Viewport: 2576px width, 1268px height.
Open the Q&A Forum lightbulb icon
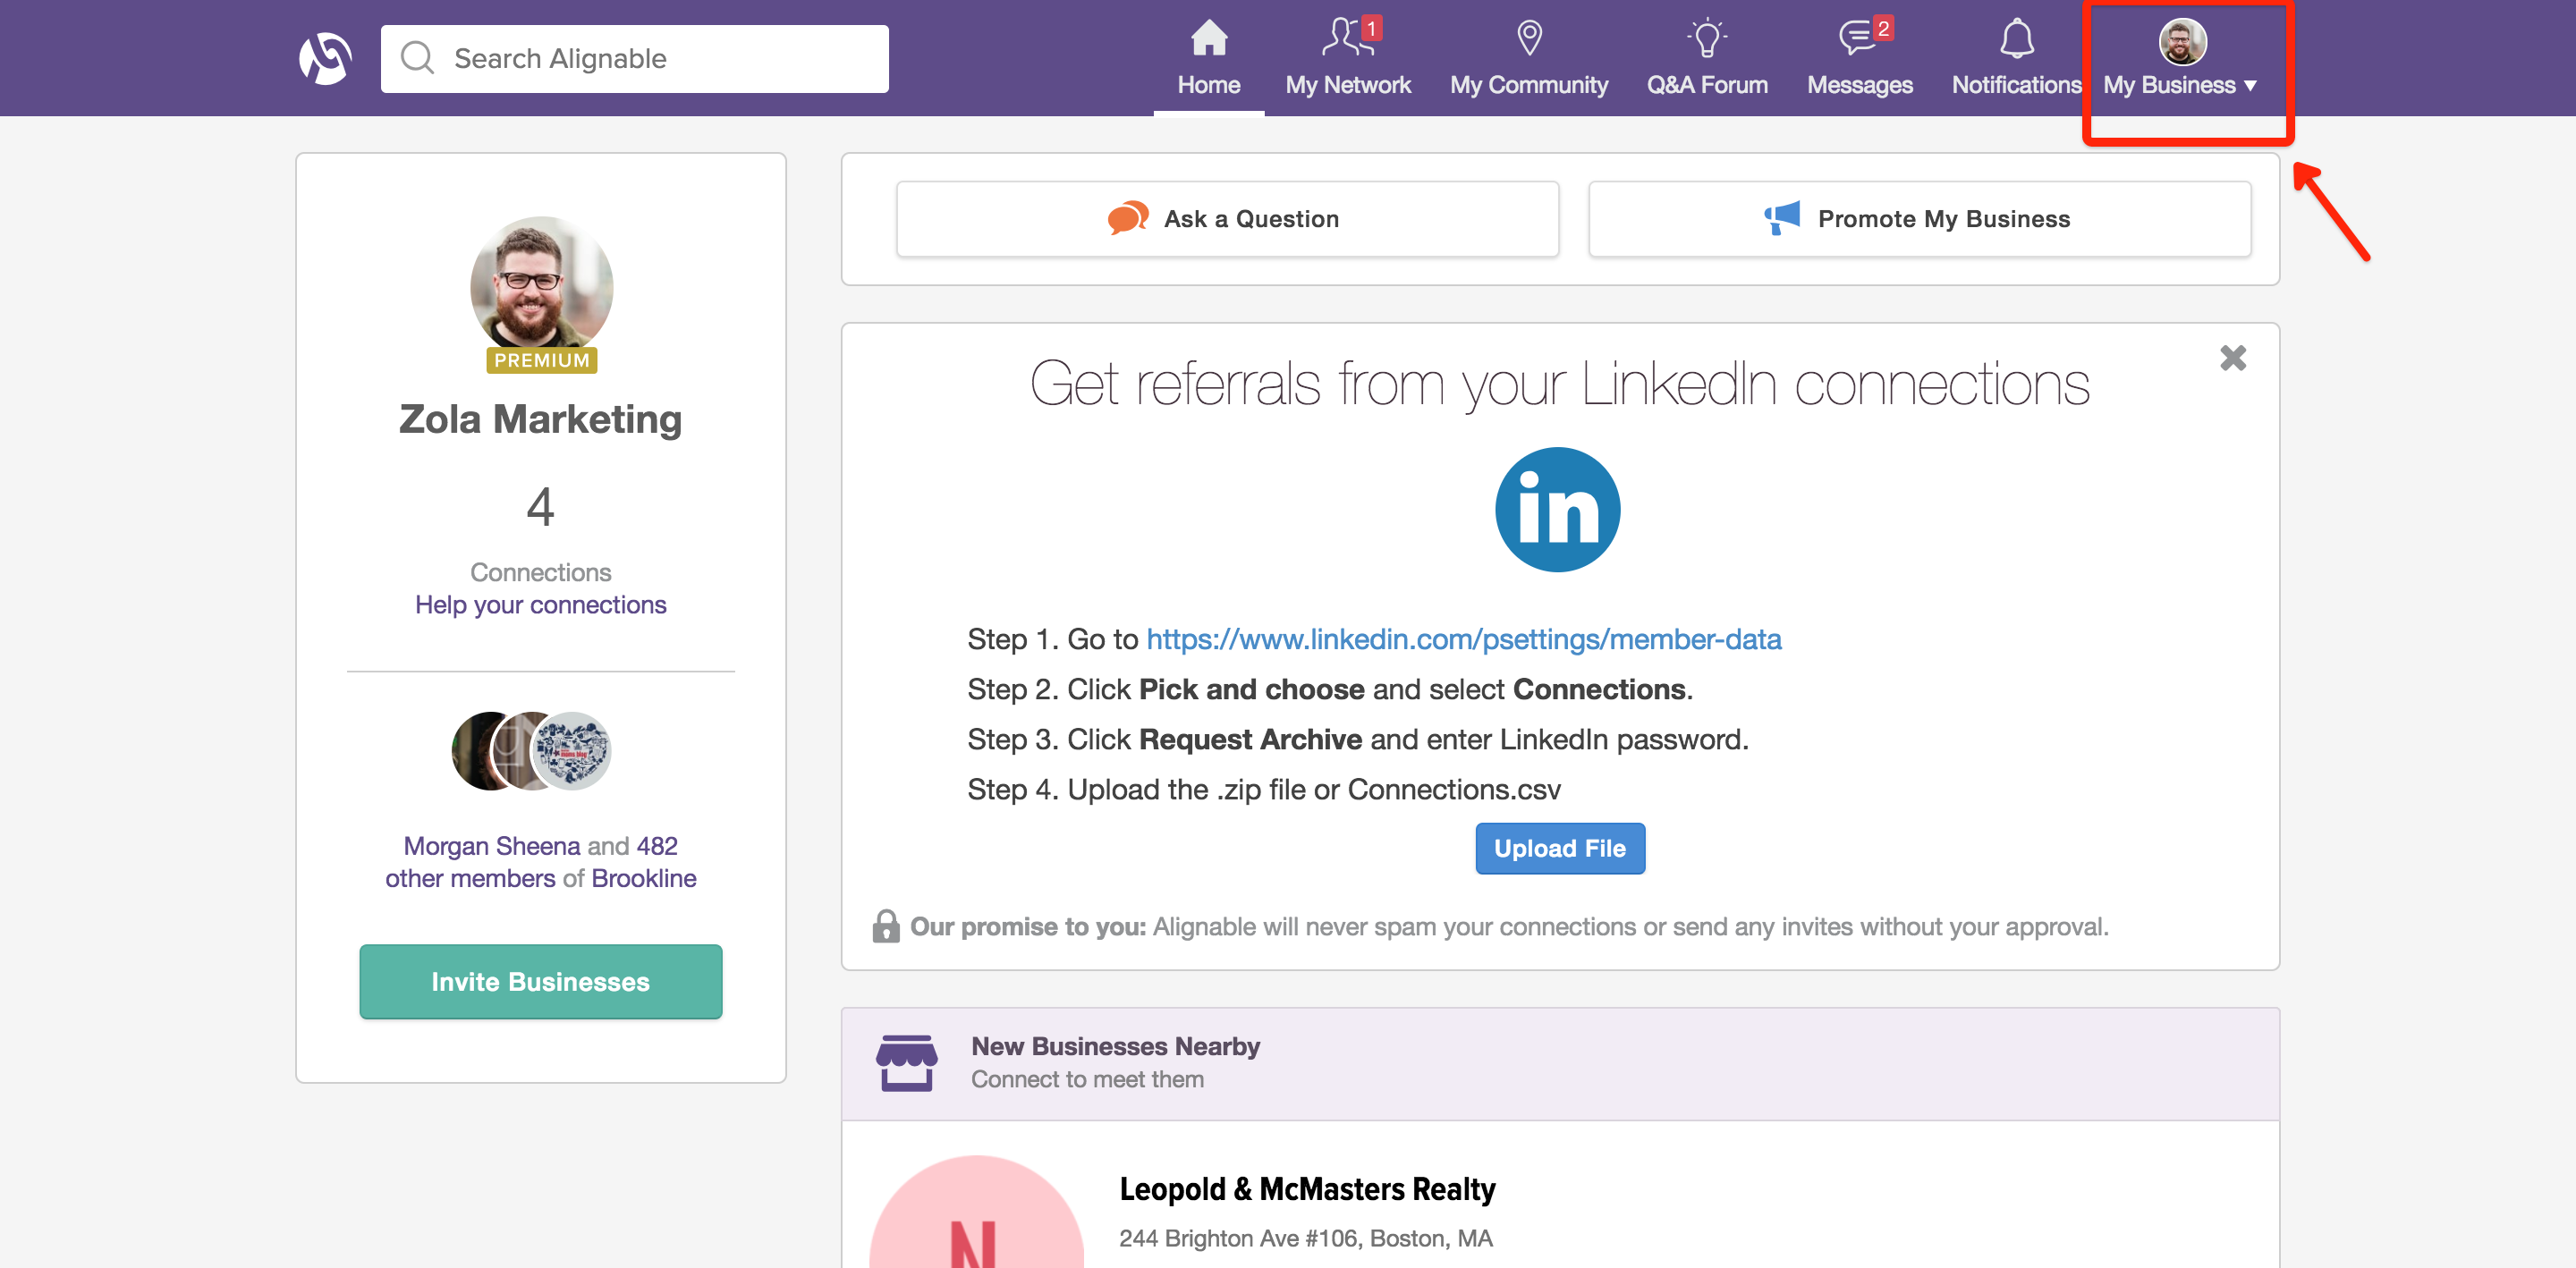click(1707, 38)
